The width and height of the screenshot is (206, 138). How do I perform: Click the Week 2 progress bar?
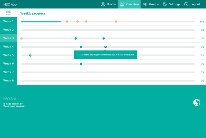108,30
